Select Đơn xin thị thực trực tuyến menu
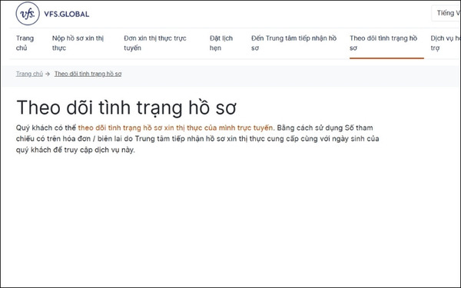 coord(155,43)
